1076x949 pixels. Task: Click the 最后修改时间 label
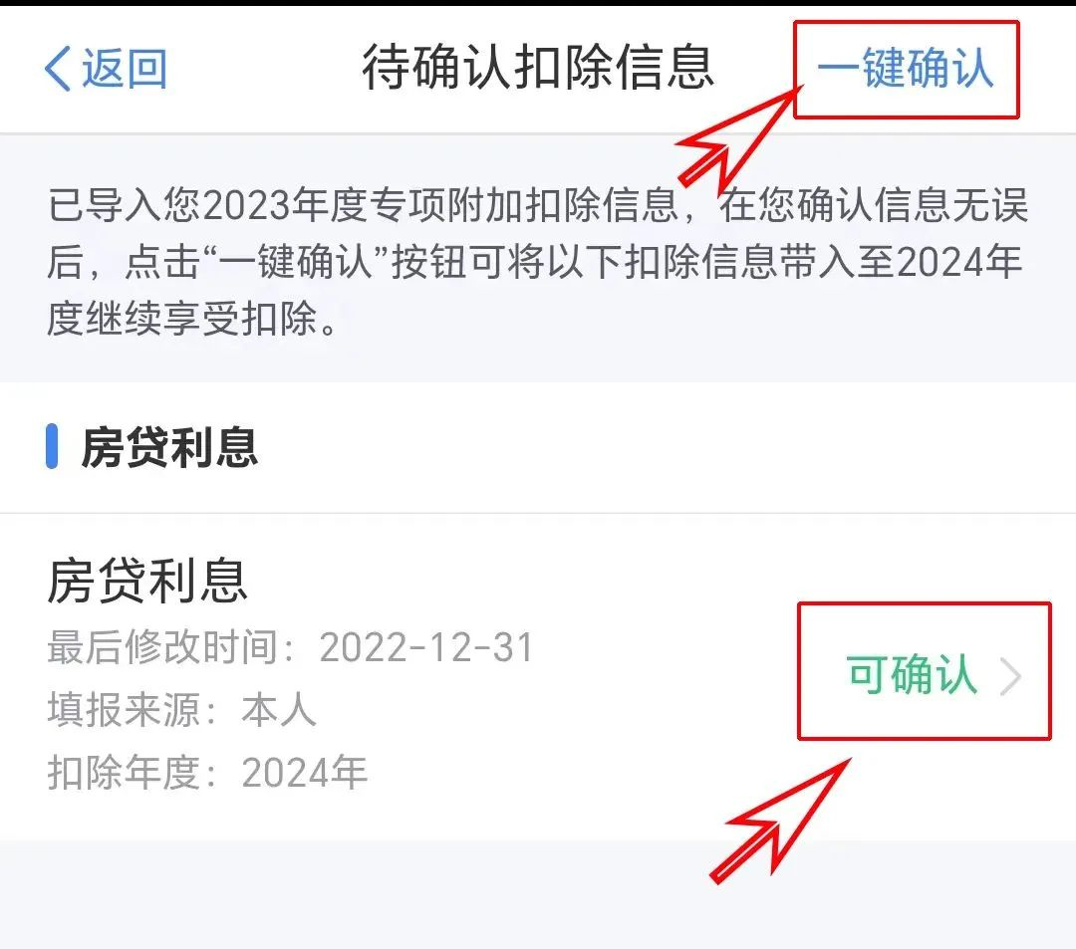(162, 647)
